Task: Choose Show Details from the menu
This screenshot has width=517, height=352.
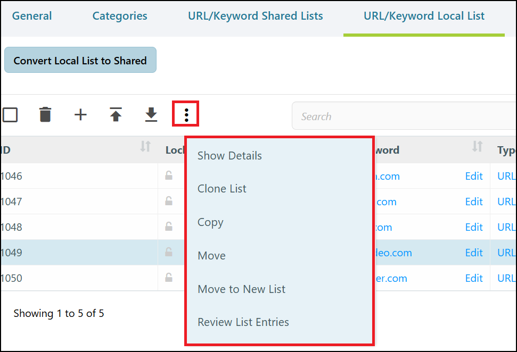Action: 229,156
